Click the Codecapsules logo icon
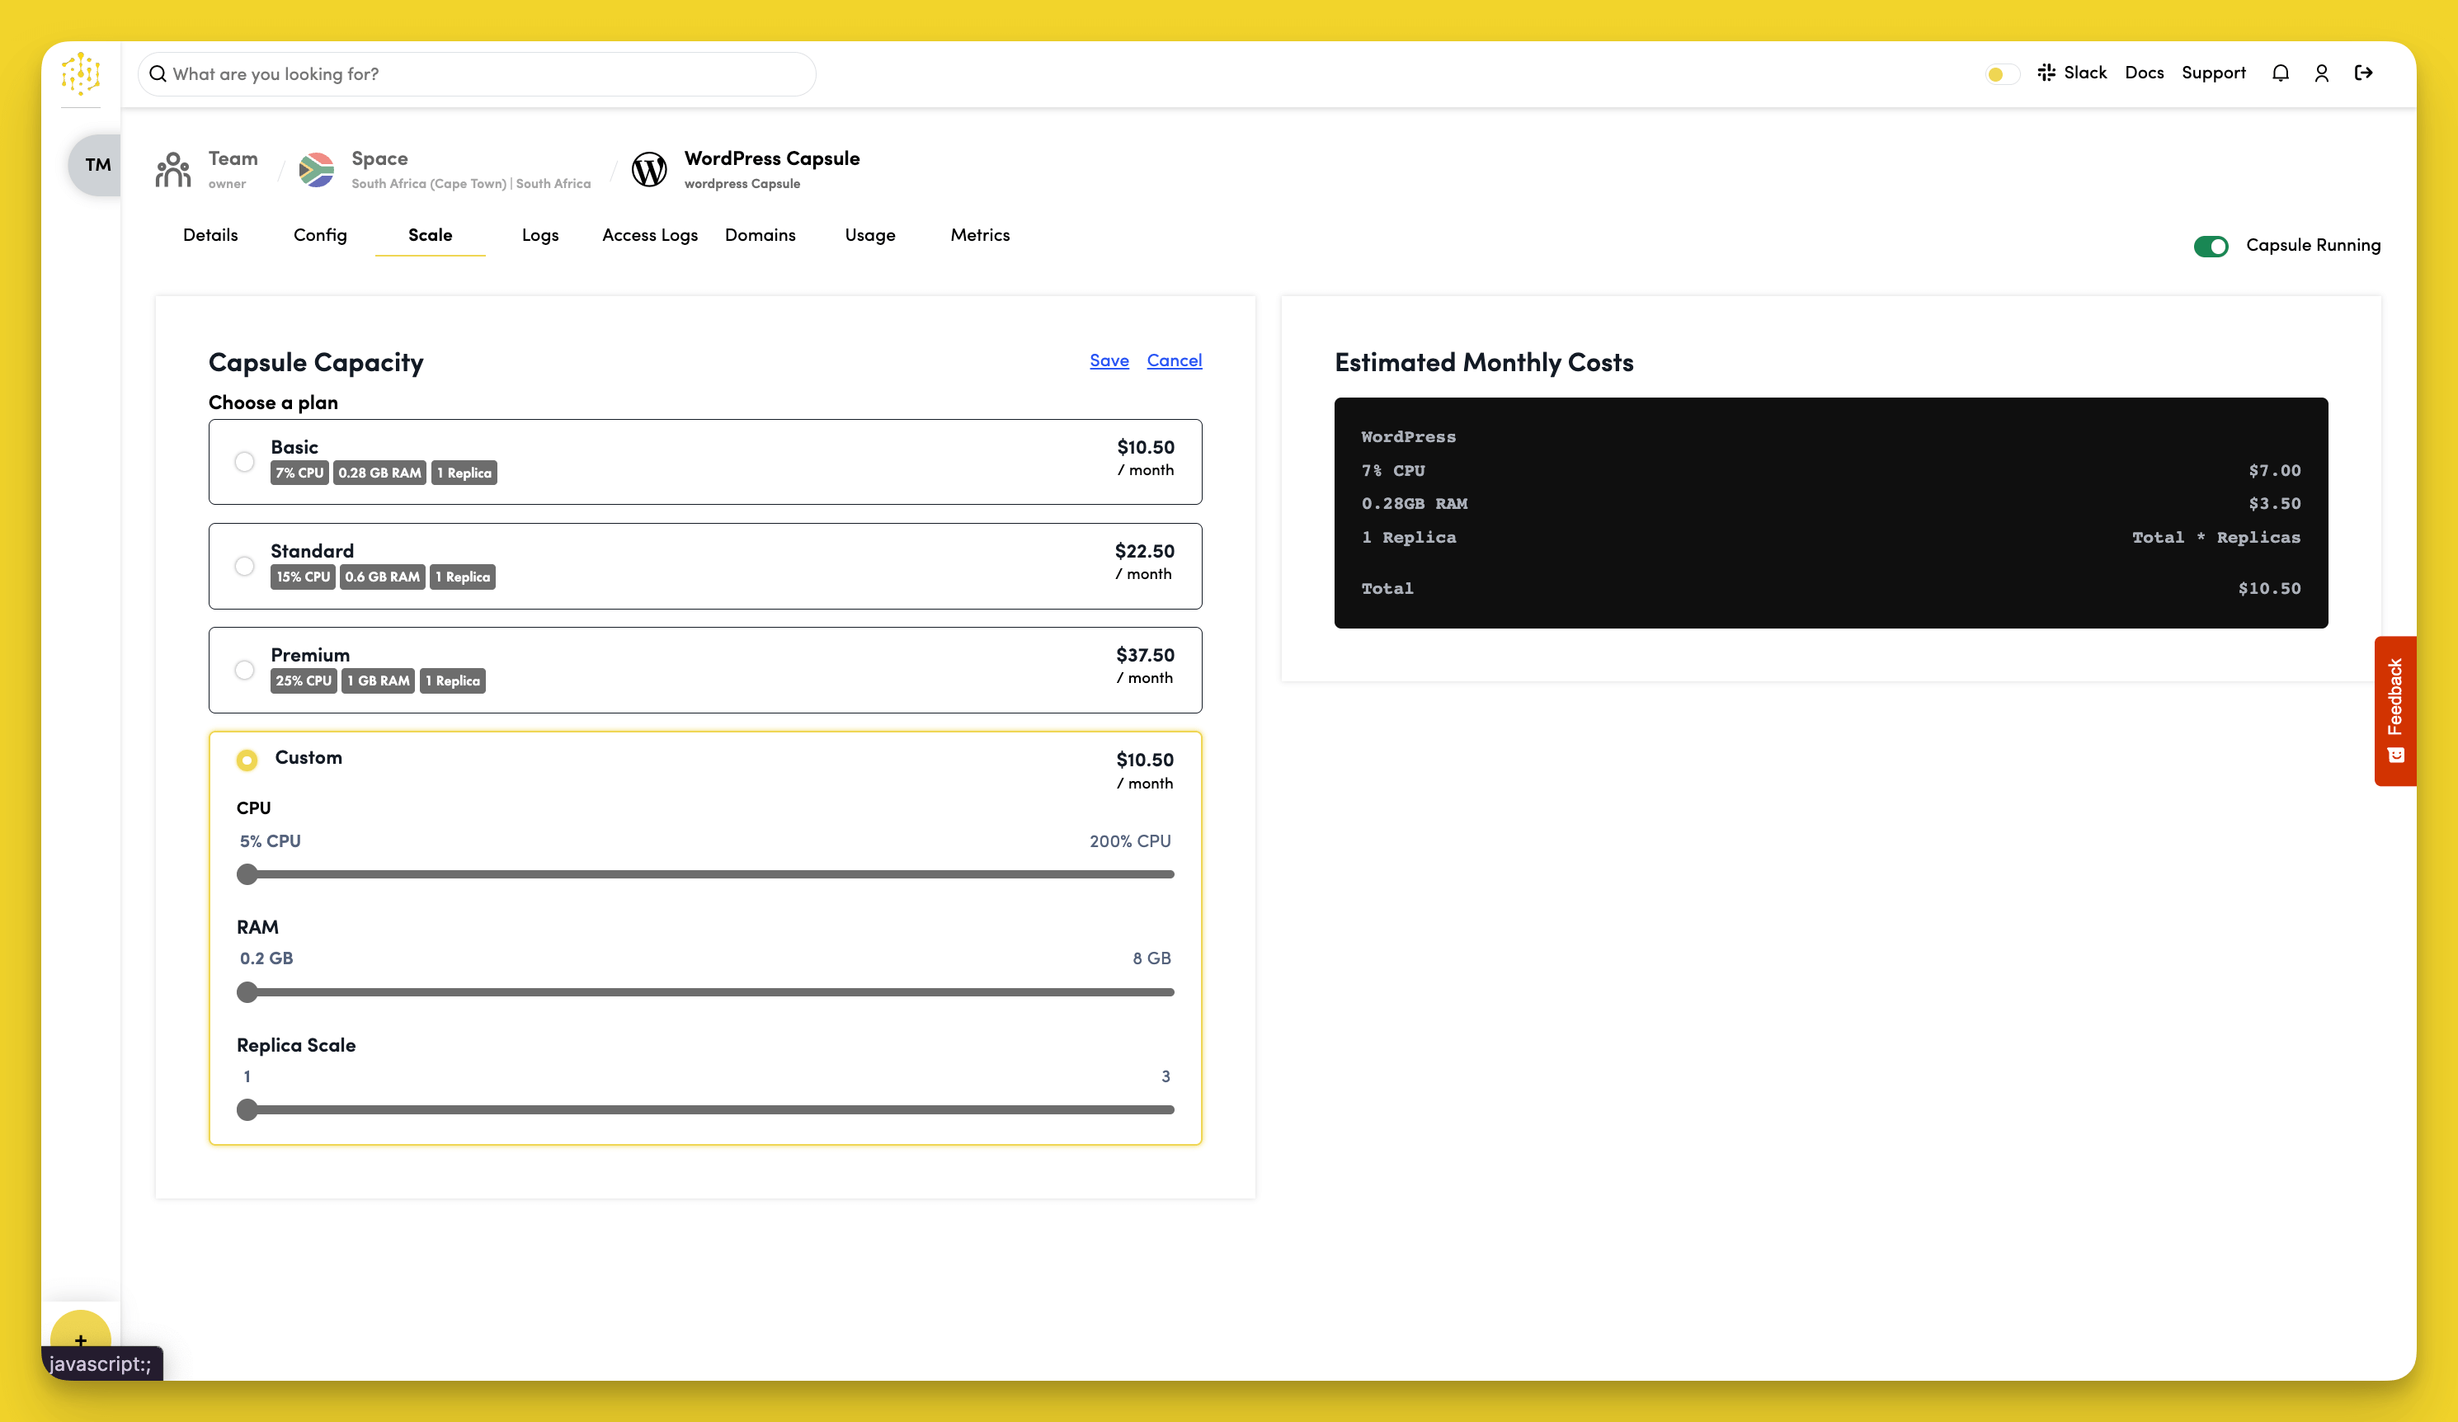 [x=81, y=73]
